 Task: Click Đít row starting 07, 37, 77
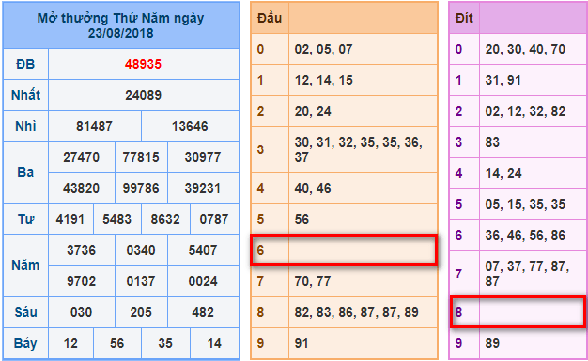pos(527,274)
